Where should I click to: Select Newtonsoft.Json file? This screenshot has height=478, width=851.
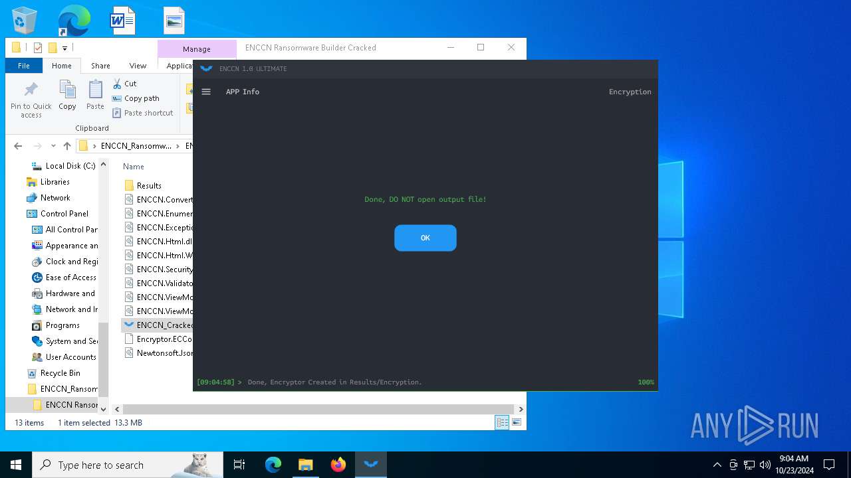[158, 353]
